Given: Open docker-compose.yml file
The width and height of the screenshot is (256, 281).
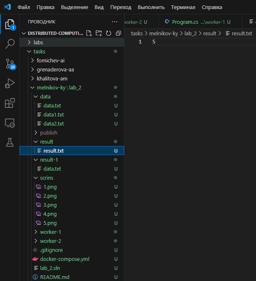Looking at the screenshot, I should [64, 259].
